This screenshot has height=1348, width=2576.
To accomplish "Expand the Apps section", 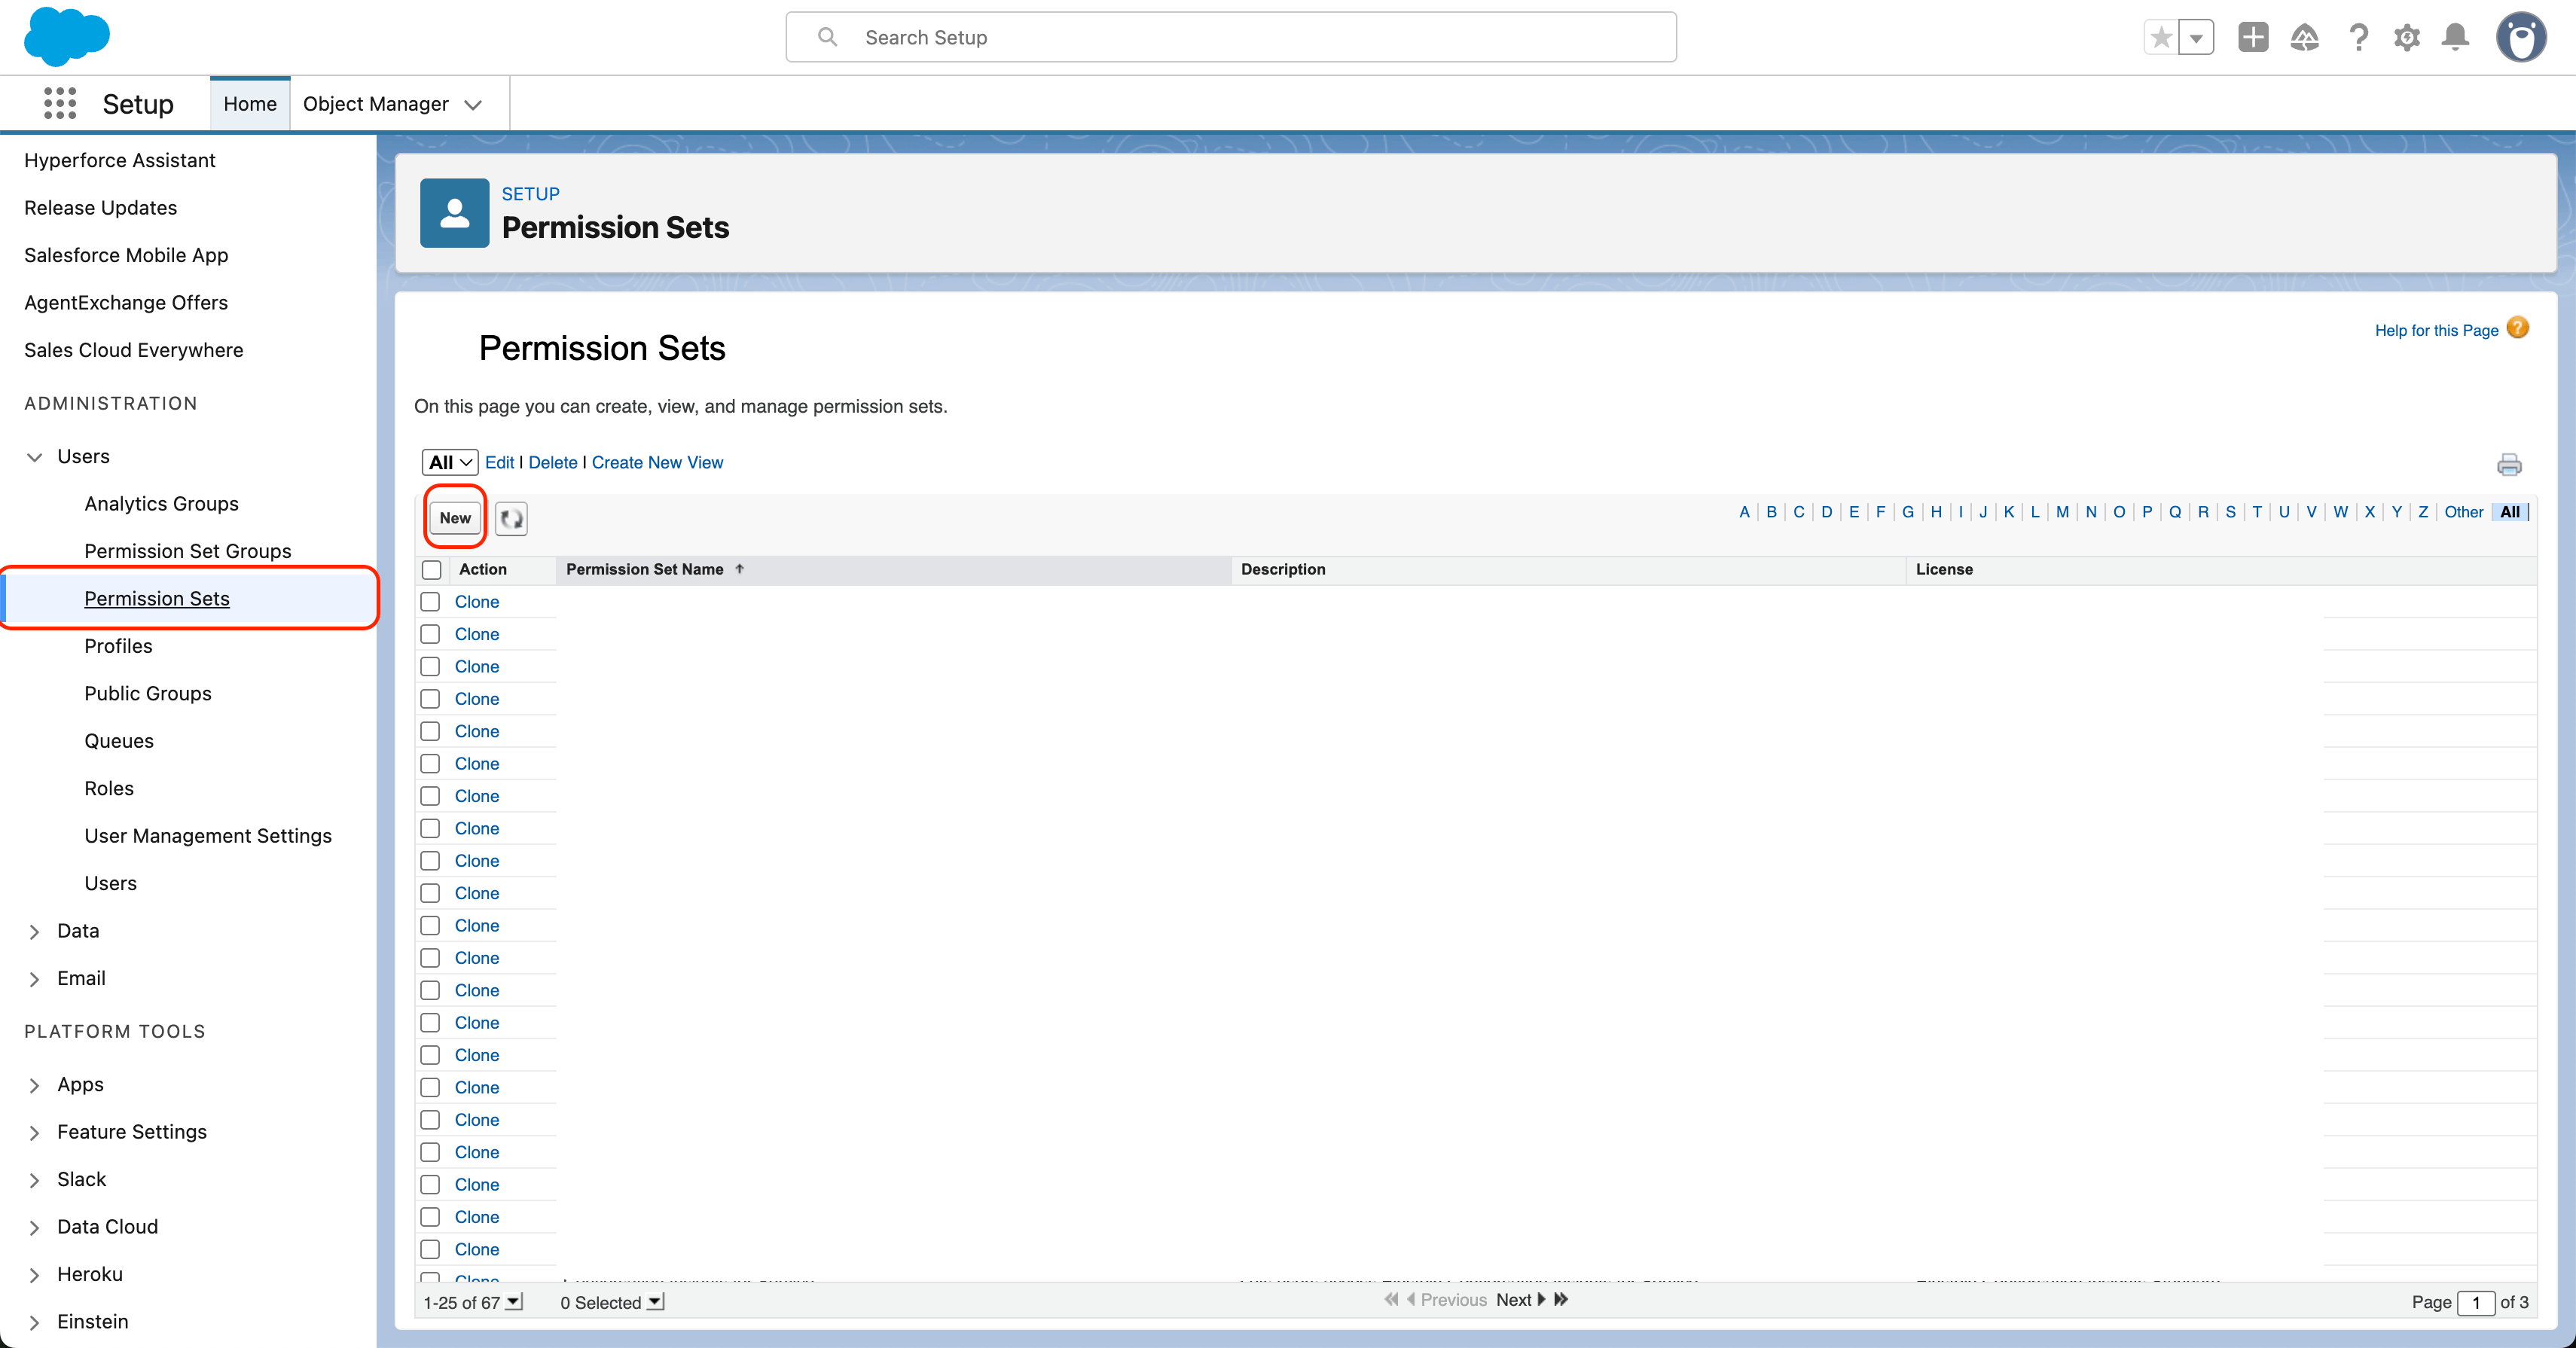I will click(x=35, y=1085).
